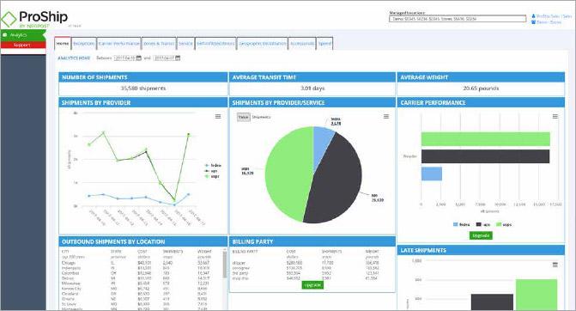Open the Carrier Performance tab
Image resolution: width=576 pixels, height=311 pixels.
click(x=118, y=43)
